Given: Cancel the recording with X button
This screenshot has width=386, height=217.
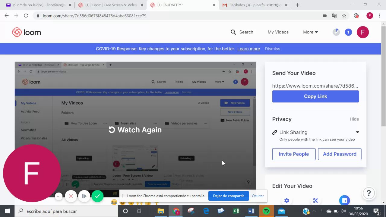Looking at the screenshot, I should point(71,196).
